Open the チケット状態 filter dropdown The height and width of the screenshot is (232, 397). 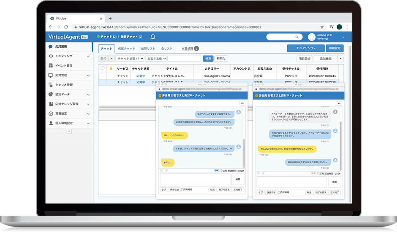pos(130,59)
